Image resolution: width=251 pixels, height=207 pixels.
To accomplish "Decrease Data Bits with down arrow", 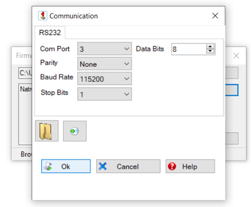I will point(210,51).
